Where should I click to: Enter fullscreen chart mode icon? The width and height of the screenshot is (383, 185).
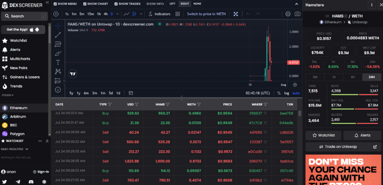(236, 14)
